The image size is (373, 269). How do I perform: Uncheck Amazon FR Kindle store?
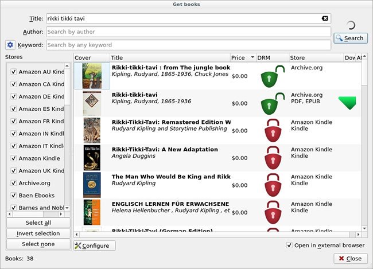tap(14, 121)
